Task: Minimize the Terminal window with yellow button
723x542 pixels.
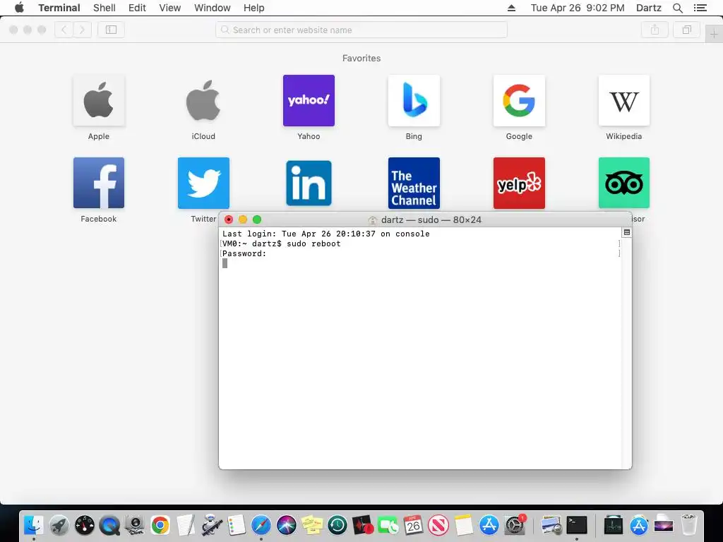Action: click(x=243, y=219)
